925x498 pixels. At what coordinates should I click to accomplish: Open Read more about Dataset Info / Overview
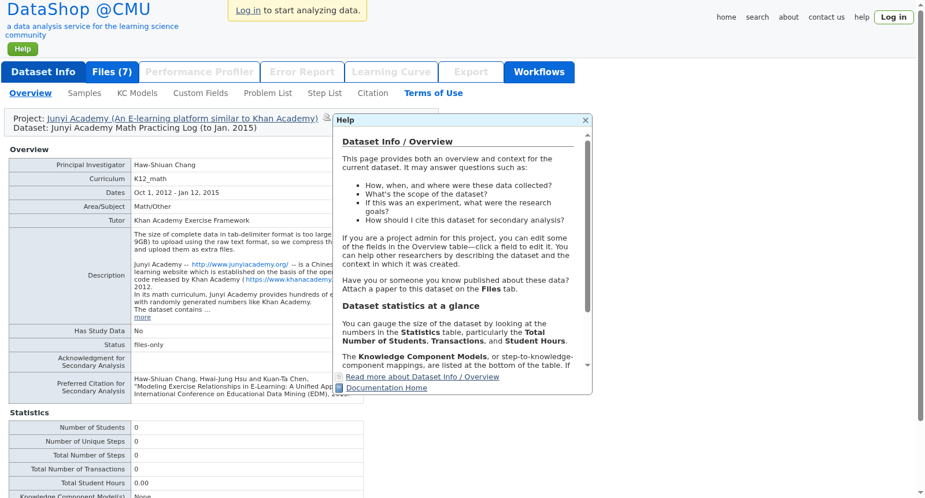(423, 377)
